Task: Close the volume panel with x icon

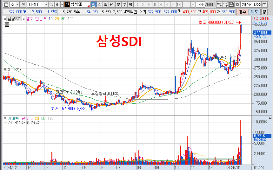Action: (x=270, y=118)
